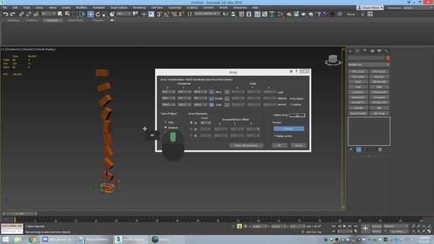
Task: Apply the Bend modifier button
Action: click(x=358, y=82)
